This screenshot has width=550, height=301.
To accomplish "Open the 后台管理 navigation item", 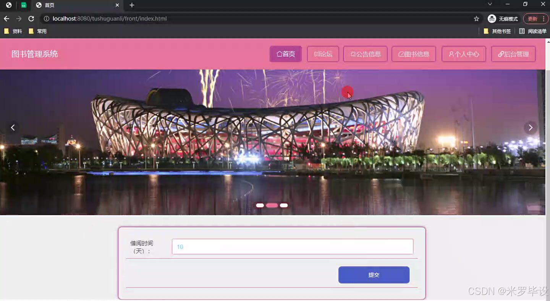I will click(x=513, y=54).
